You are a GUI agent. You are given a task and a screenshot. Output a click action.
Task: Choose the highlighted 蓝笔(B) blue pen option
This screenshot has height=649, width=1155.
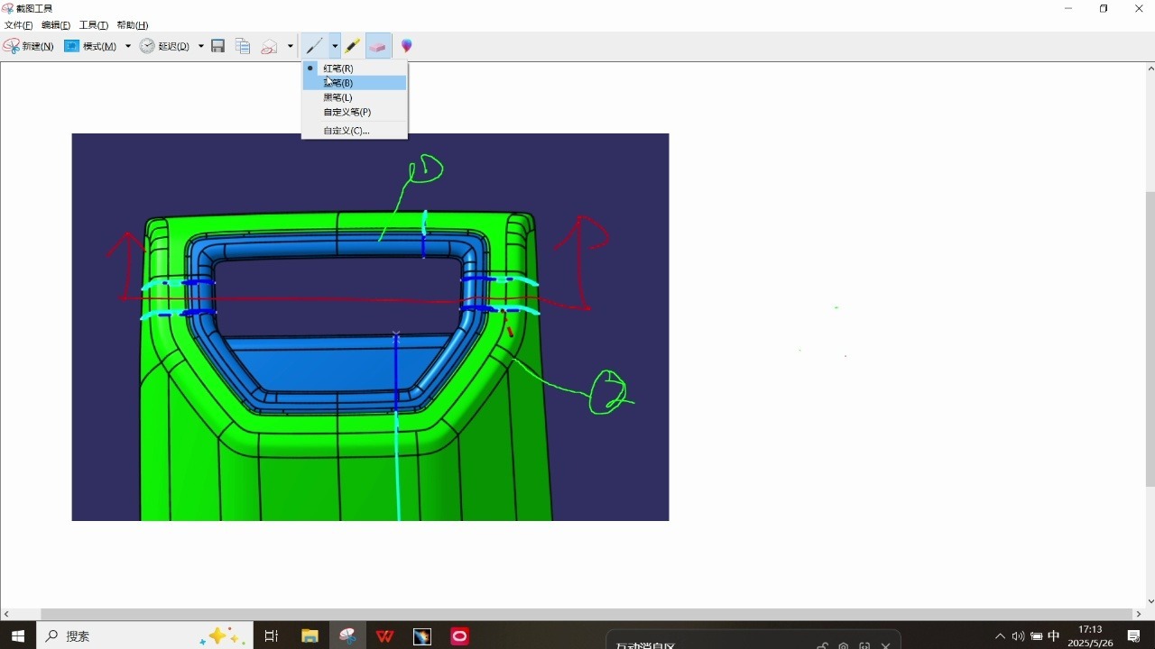(x=355, y=83)
